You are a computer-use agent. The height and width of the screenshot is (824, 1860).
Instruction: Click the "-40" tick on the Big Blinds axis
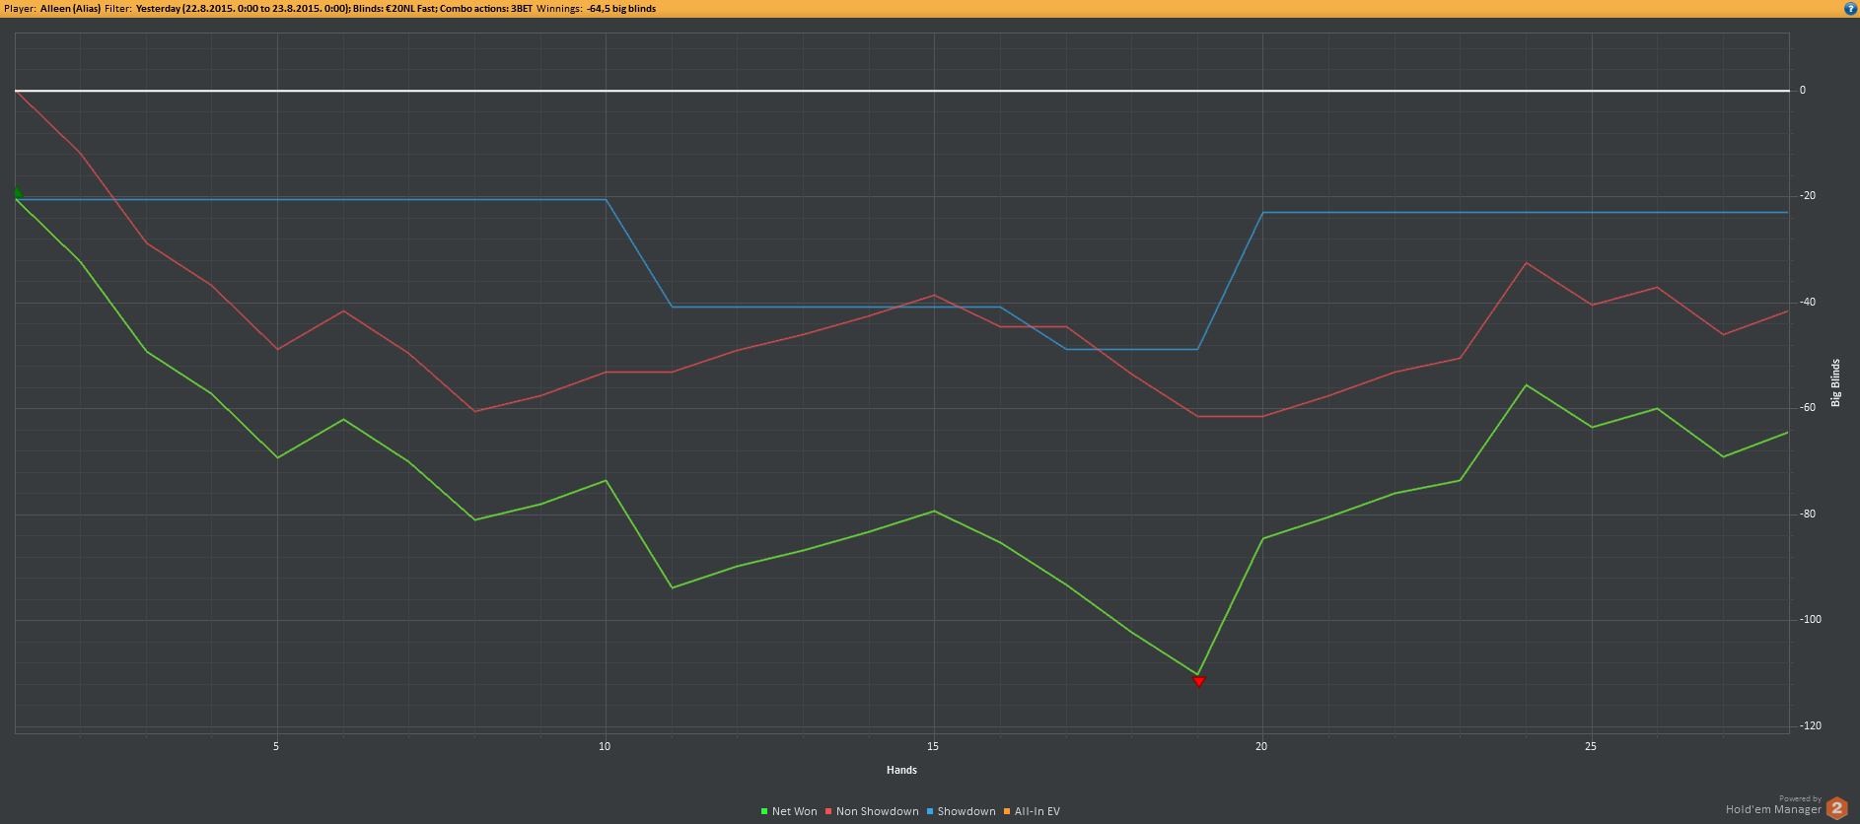[x=1807, y=302]
